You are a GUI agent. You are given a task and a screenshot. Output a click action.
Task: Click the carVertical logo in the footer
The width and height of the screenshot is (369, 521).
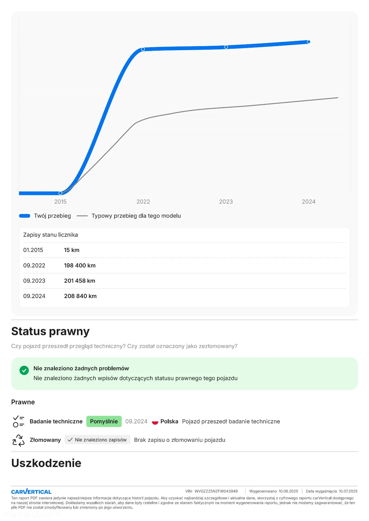coord(31,491)
